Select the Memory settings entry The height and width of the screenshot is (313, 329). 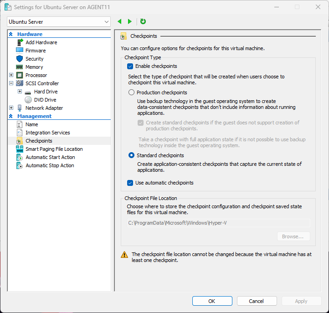pyautogui.click(x=34, y=67)
